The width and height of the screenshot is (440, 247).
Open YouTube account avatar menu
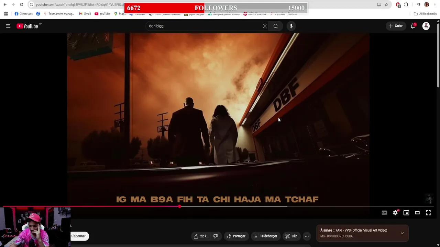point(426,26)
